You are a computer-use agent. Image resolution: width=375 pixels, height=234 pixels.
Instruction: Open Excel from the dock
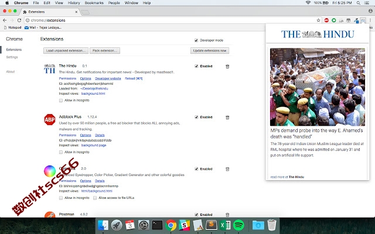click(225, 225)
